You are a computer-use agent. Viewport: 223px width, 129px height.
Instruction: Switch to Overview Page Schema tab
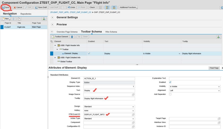[x=66, y=32]
